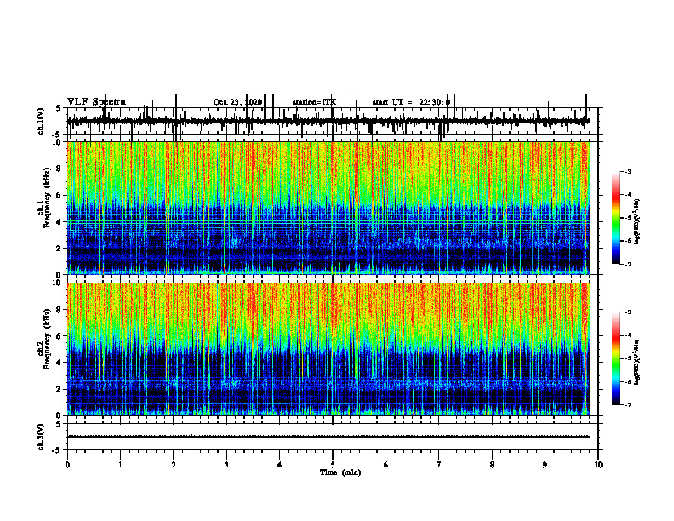Click the time axis tick label "3"

pos(226,465)
